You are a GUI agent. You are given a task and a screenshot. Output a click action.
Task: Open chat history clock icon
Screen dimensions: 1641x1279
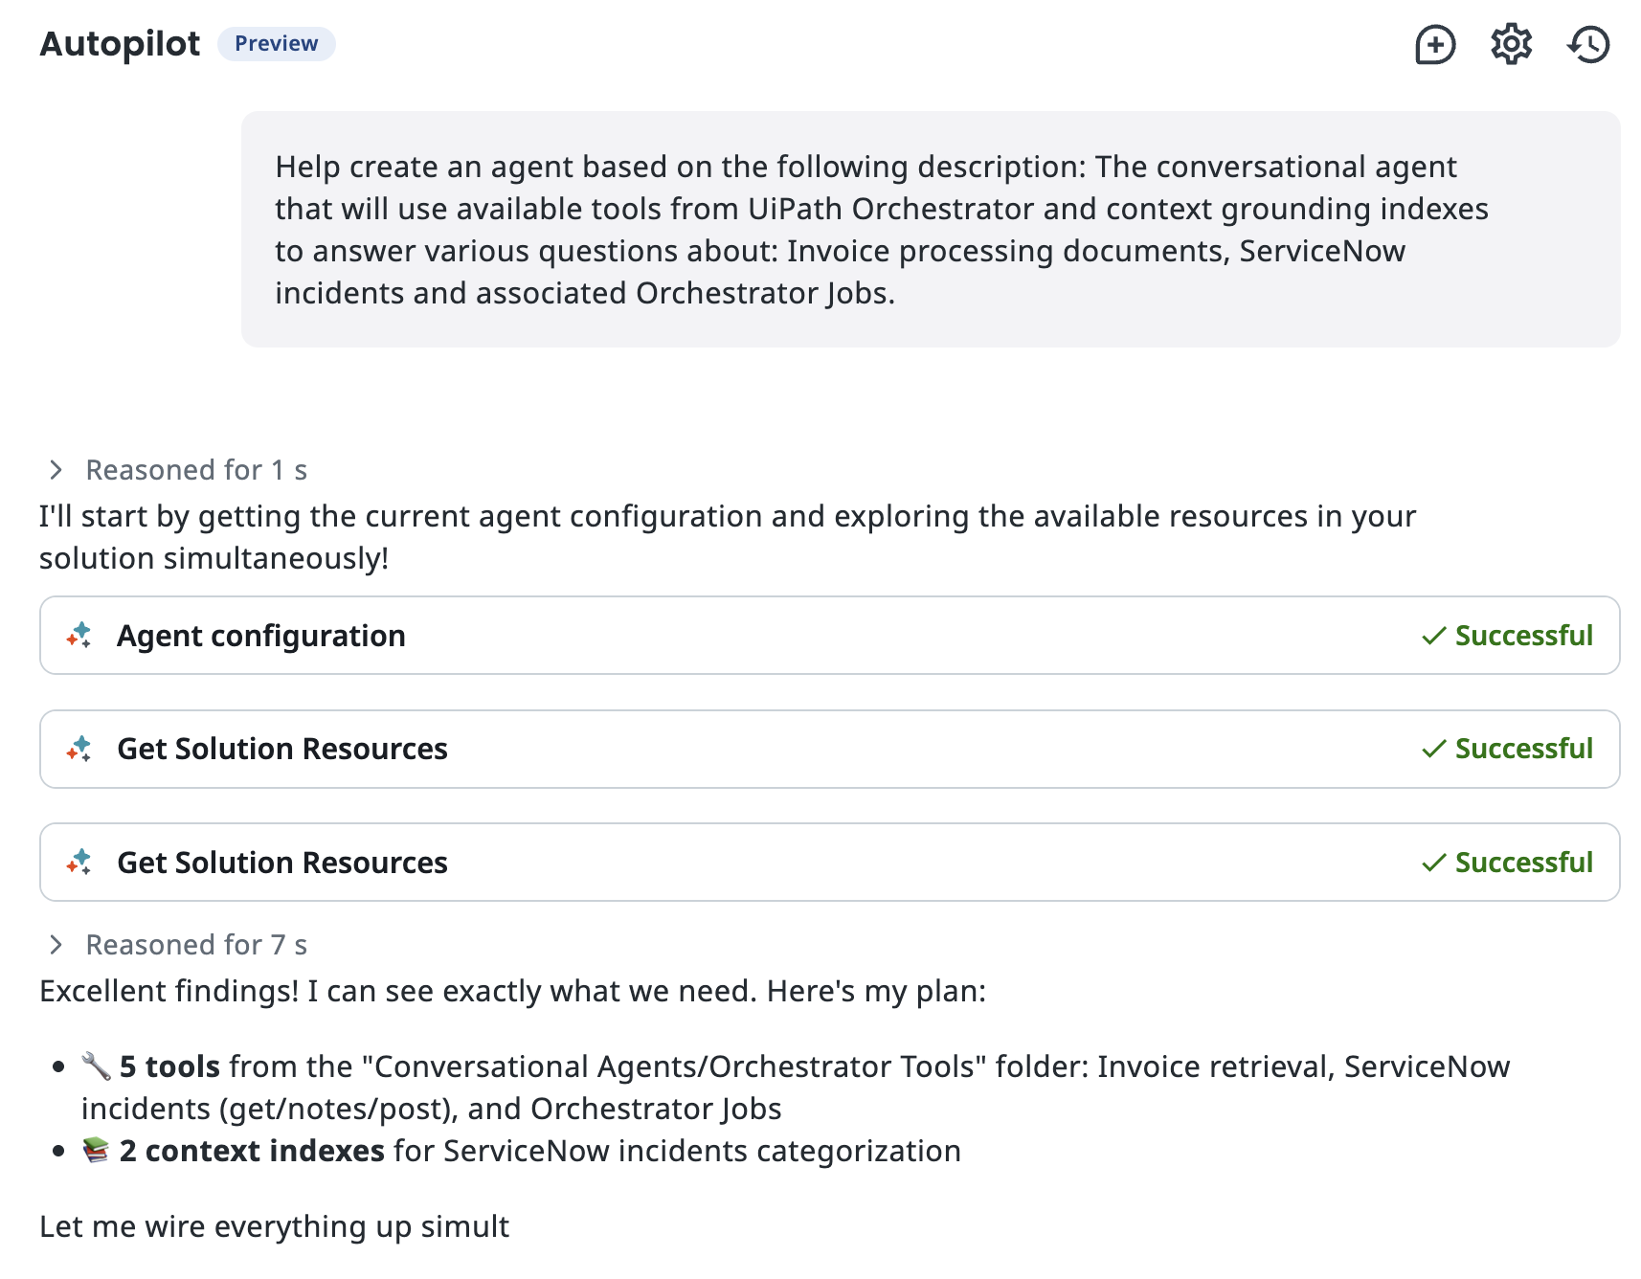(x=1588, y=44)
